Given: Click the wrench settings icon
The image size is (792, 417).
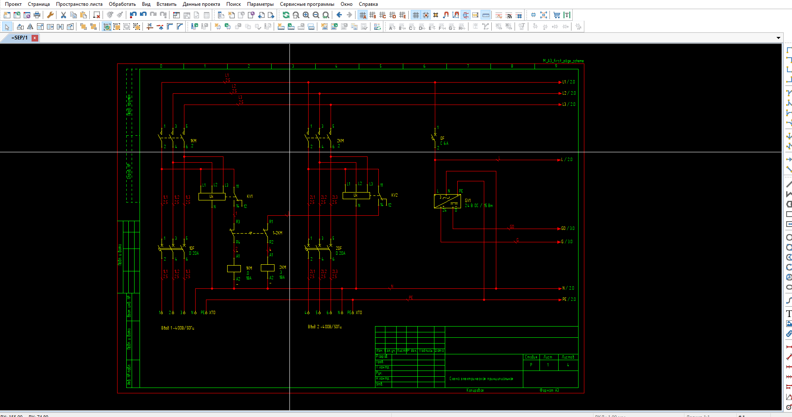Looking at the screenshot, I should [x=50, y=15].
